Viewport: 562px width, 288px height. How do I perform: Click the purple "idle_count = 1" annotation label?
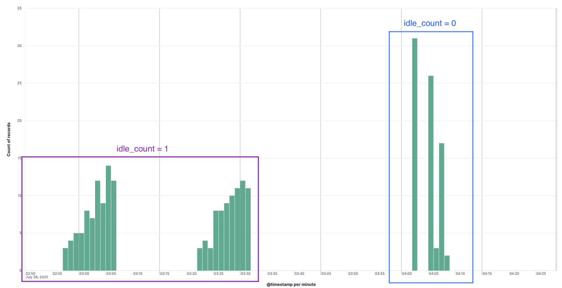142,149
